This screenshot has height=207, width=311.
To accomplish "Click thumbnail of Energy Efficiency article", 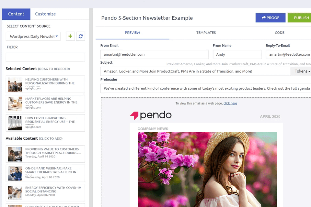I will click(15, 193).
